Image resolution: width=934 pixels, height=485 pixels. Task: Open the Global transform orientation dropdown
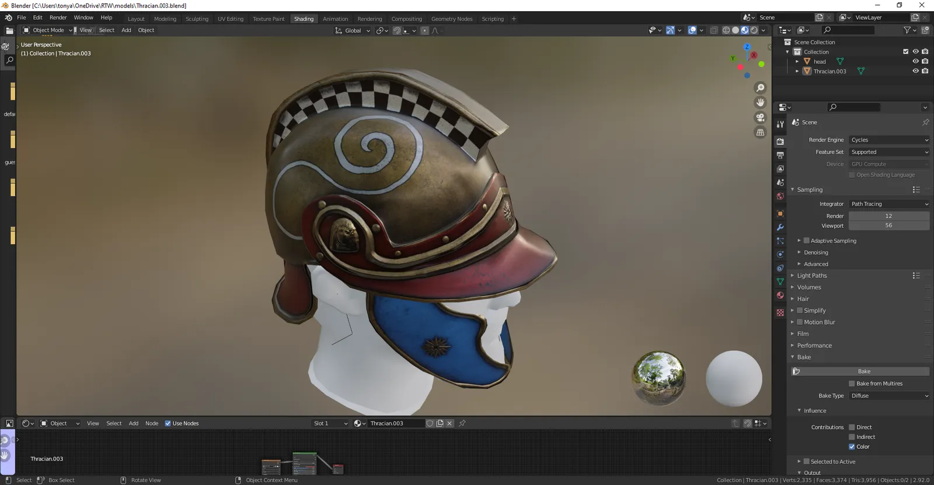click(x=353, y=30)
